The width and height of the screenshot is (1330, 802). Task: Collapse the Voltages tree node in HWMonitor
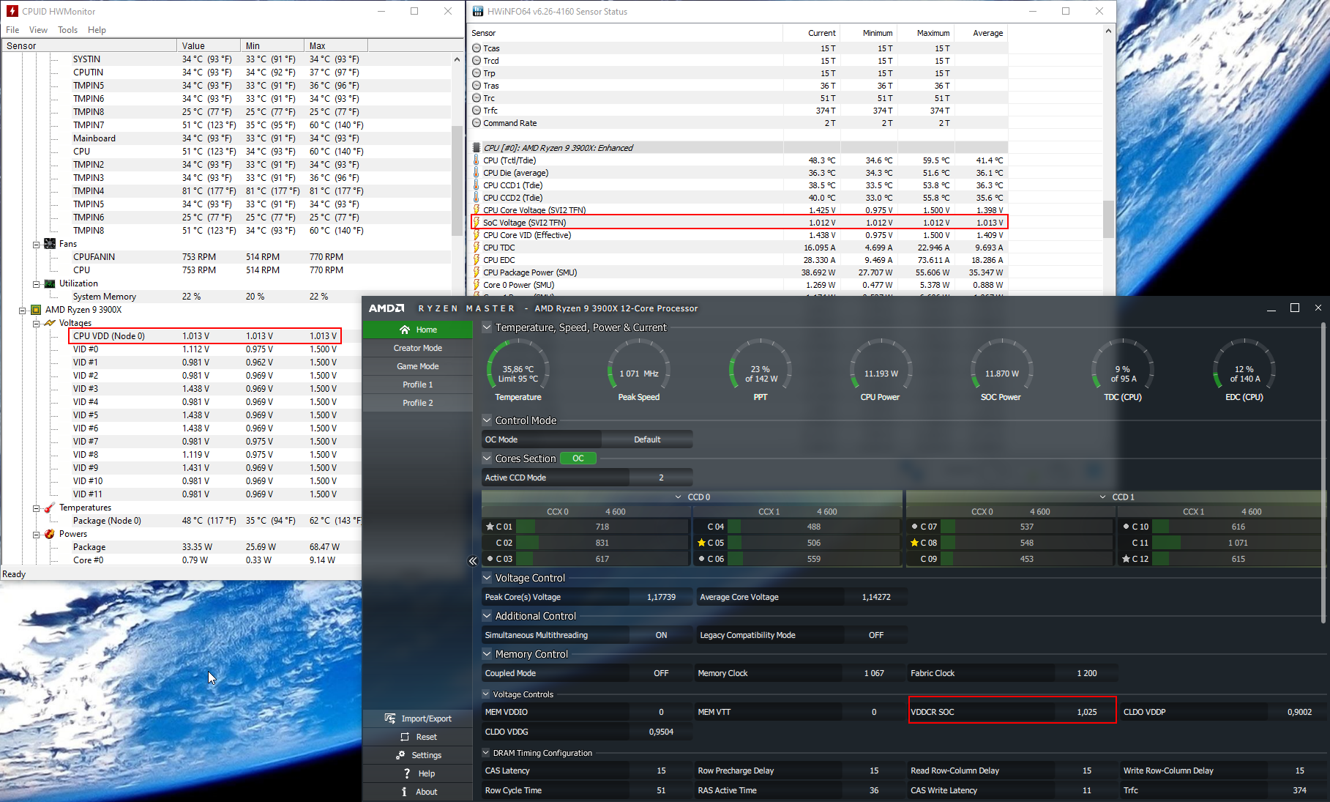click(x=36, y=323)
